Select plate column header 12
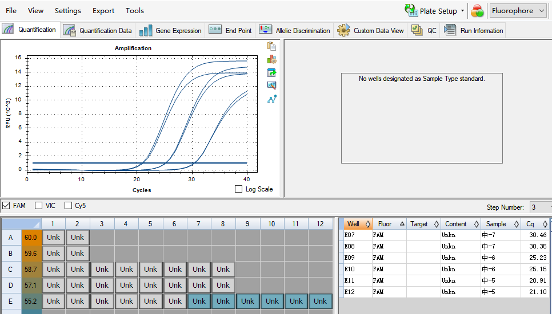This screenshot has width=552, height=314. [x=320, y=224]
